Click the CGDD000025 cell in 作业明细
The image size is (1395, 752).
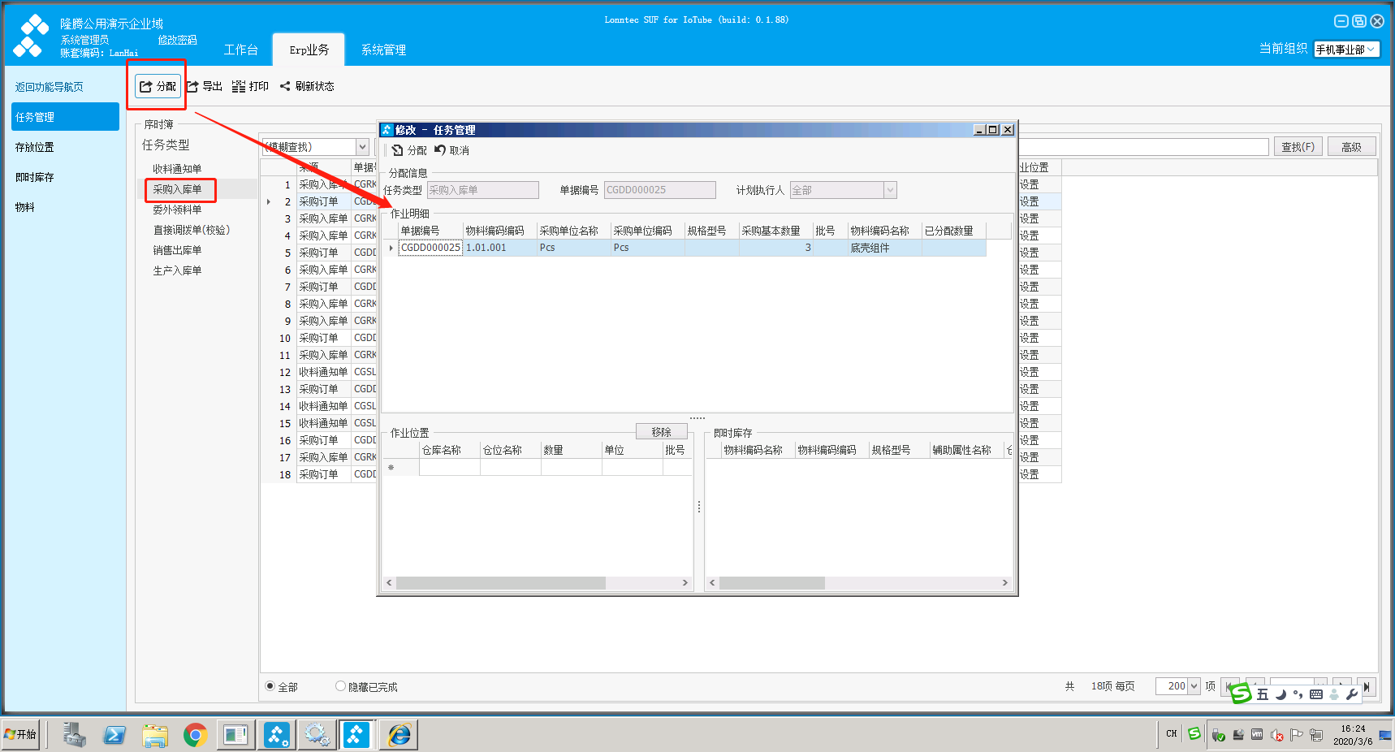pyautogui.click(x=430, y=248)
